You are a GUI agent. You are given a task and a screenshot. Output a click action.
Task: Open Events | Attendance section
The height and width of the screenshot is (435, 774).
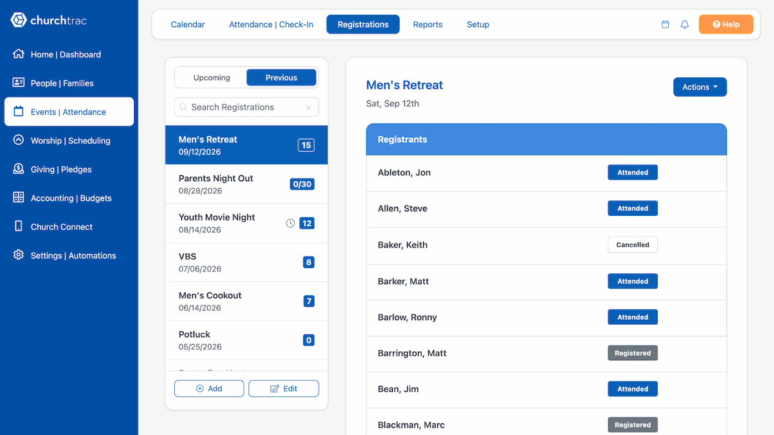(x=69, y=111)
